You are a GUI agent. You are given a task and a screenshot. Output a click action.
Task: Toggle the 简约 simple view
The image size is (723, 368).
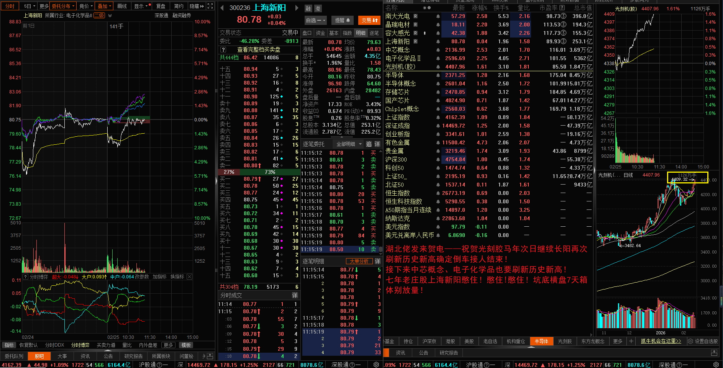(179, 6)
